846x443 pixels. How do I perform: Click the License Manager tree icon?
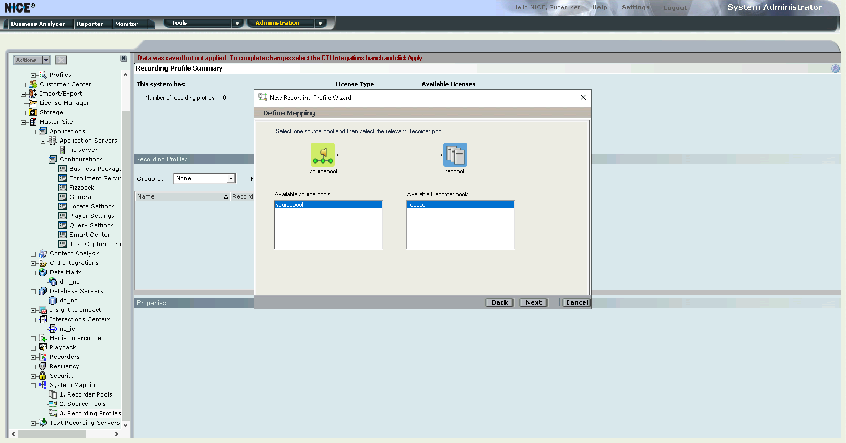(33, 103)
